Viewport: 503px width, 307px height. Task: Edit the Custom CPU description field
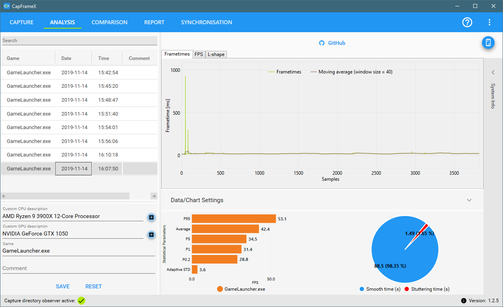point(73,216)
